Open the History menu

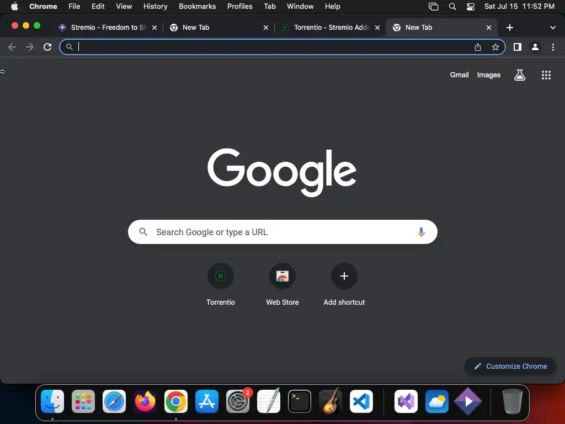[x=155, y=6]
